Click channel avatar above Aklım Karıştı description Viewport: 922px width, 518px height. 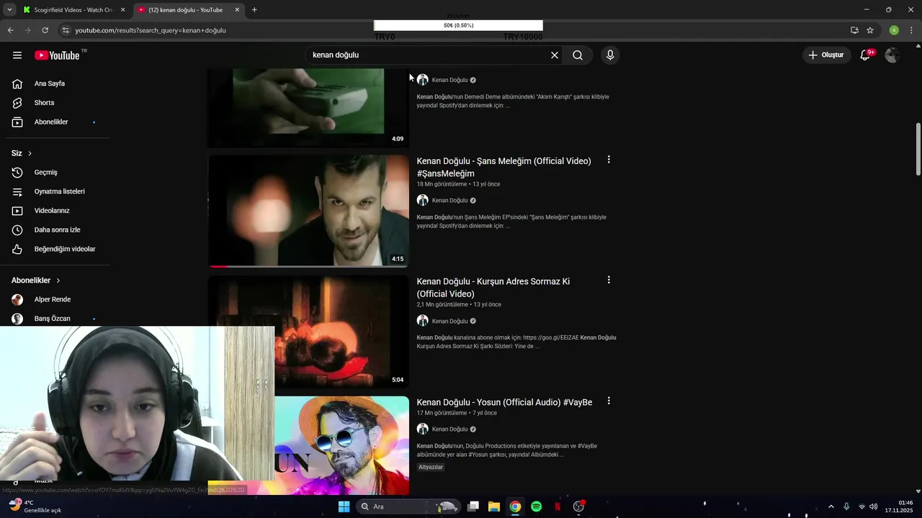coord(423,80)
